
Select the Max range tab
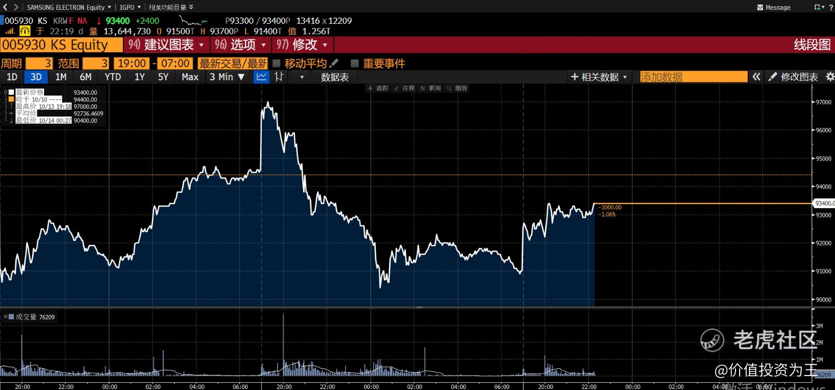click(190, 77)
